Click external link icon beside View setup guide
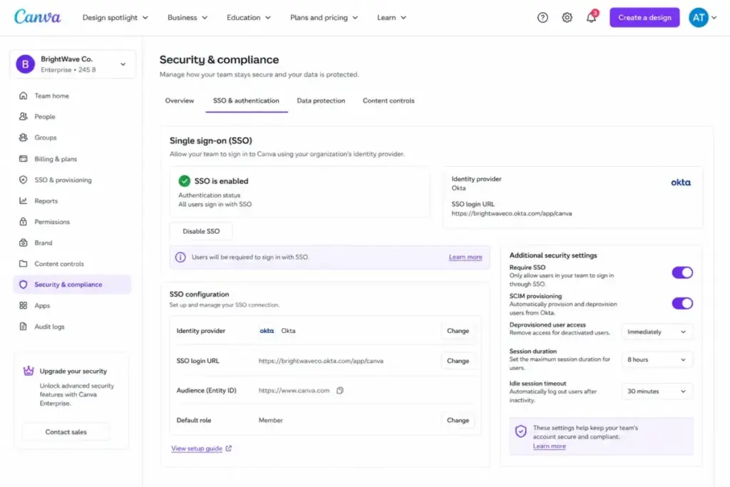The width and height of the screenshot is (730, 487). pyautogui.click(x=229, y=448)
